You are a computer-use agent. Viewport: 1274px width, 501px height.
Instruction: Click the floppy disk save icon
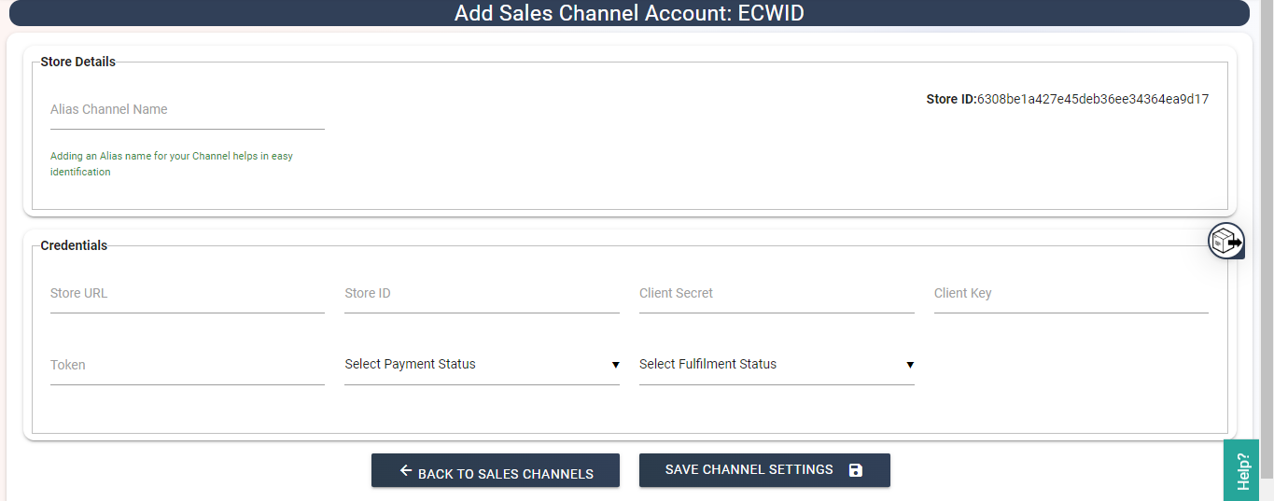coord(856,470)
